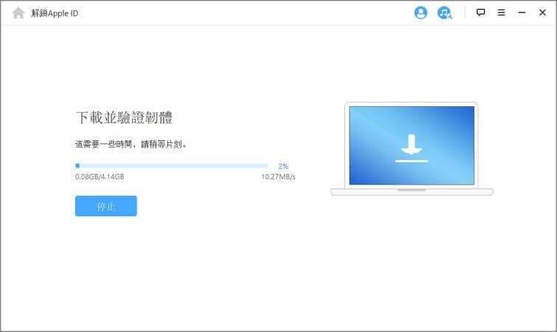This screenshot has height=332, width=557.
Task: Click the 0.08GB/4.14GB downloaded size text
Action: (x=100, y=177)
